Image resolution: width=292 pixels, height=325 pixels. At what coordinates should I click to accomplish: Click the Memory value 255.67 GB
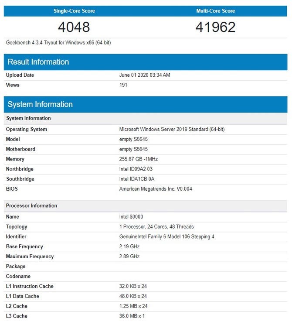pyautogui.click(x=138, y=159)
